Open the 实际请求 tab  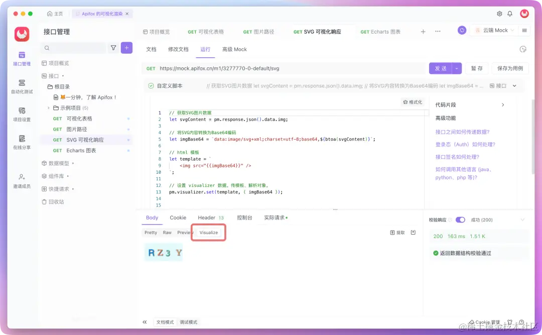276,217
